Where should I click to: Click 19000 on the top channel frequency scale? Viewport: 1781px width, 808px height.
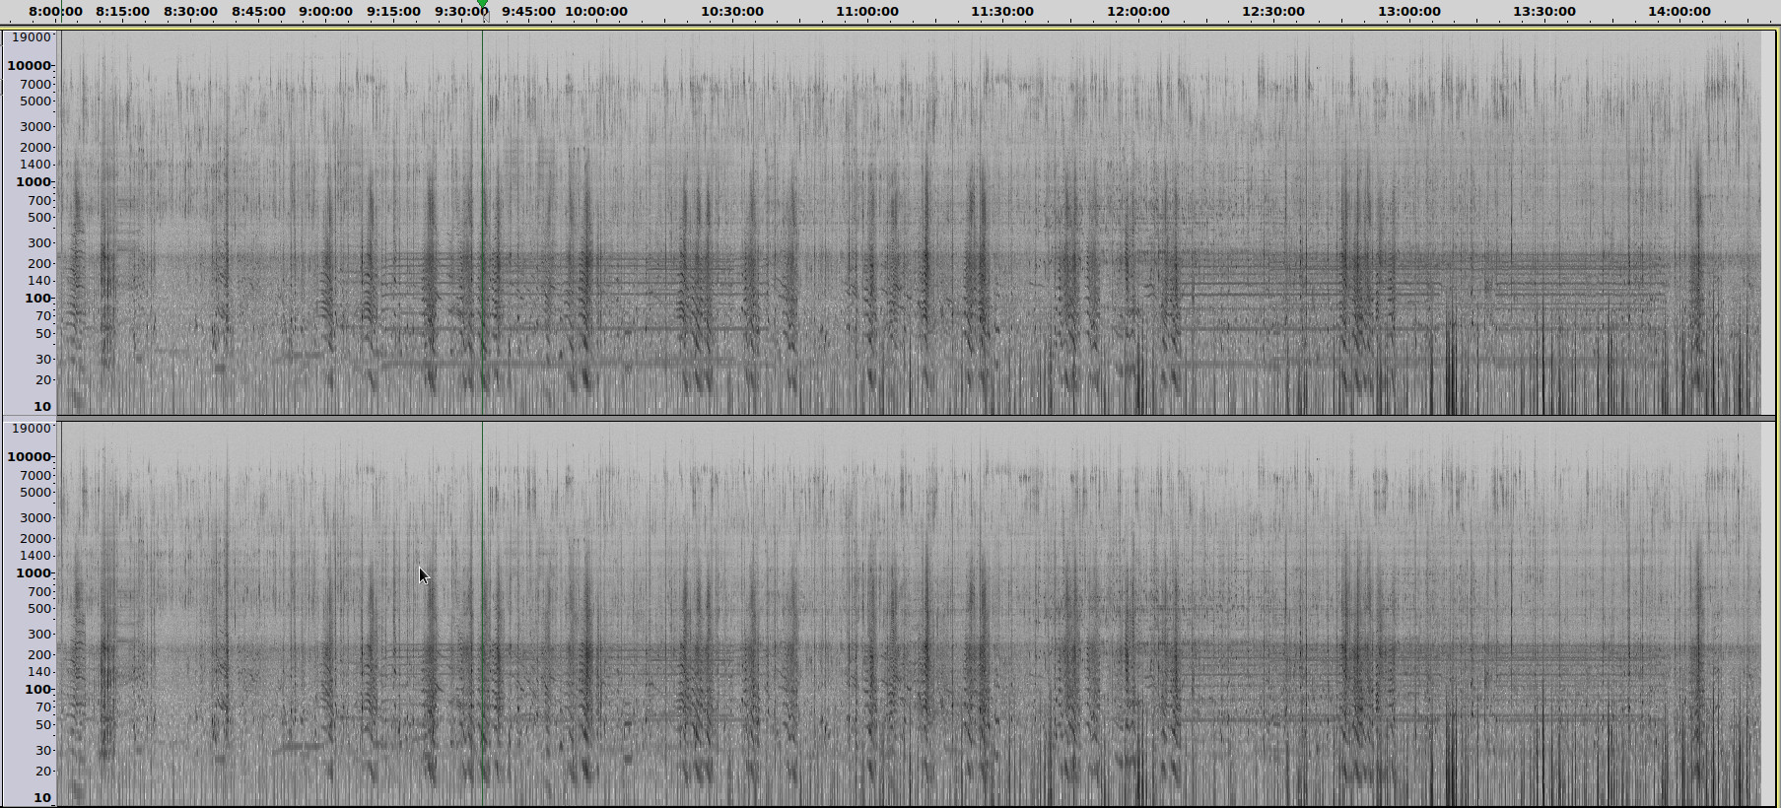click(x=31, y=37)
